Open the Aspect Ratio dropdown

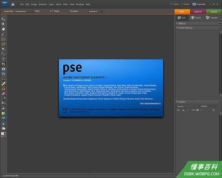pyautogui.click(x=24, y=11)
